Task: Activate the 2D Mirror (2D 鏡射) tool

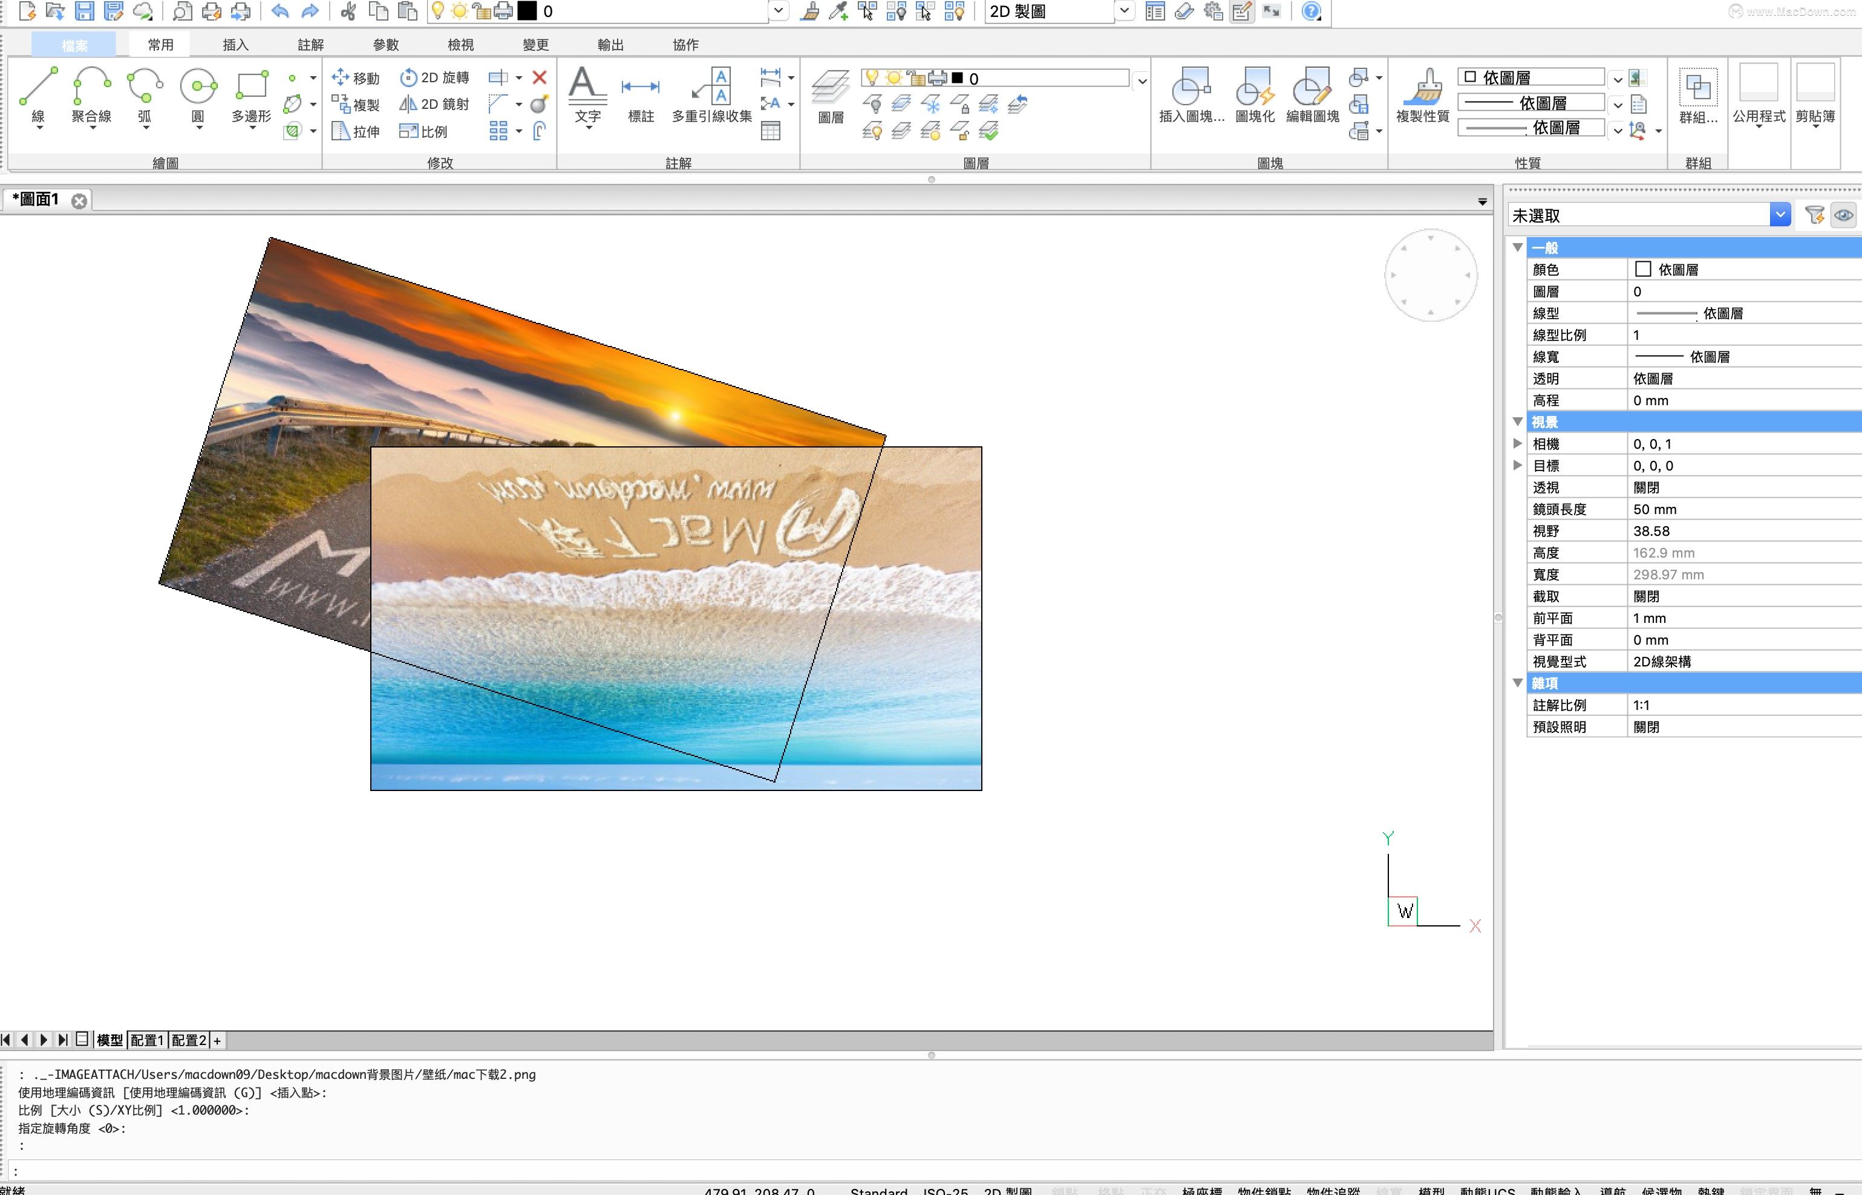Action: 434,104
